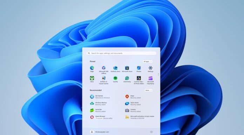Launch Luminar Neo AI Photo Editor

[x=138, y=80]
